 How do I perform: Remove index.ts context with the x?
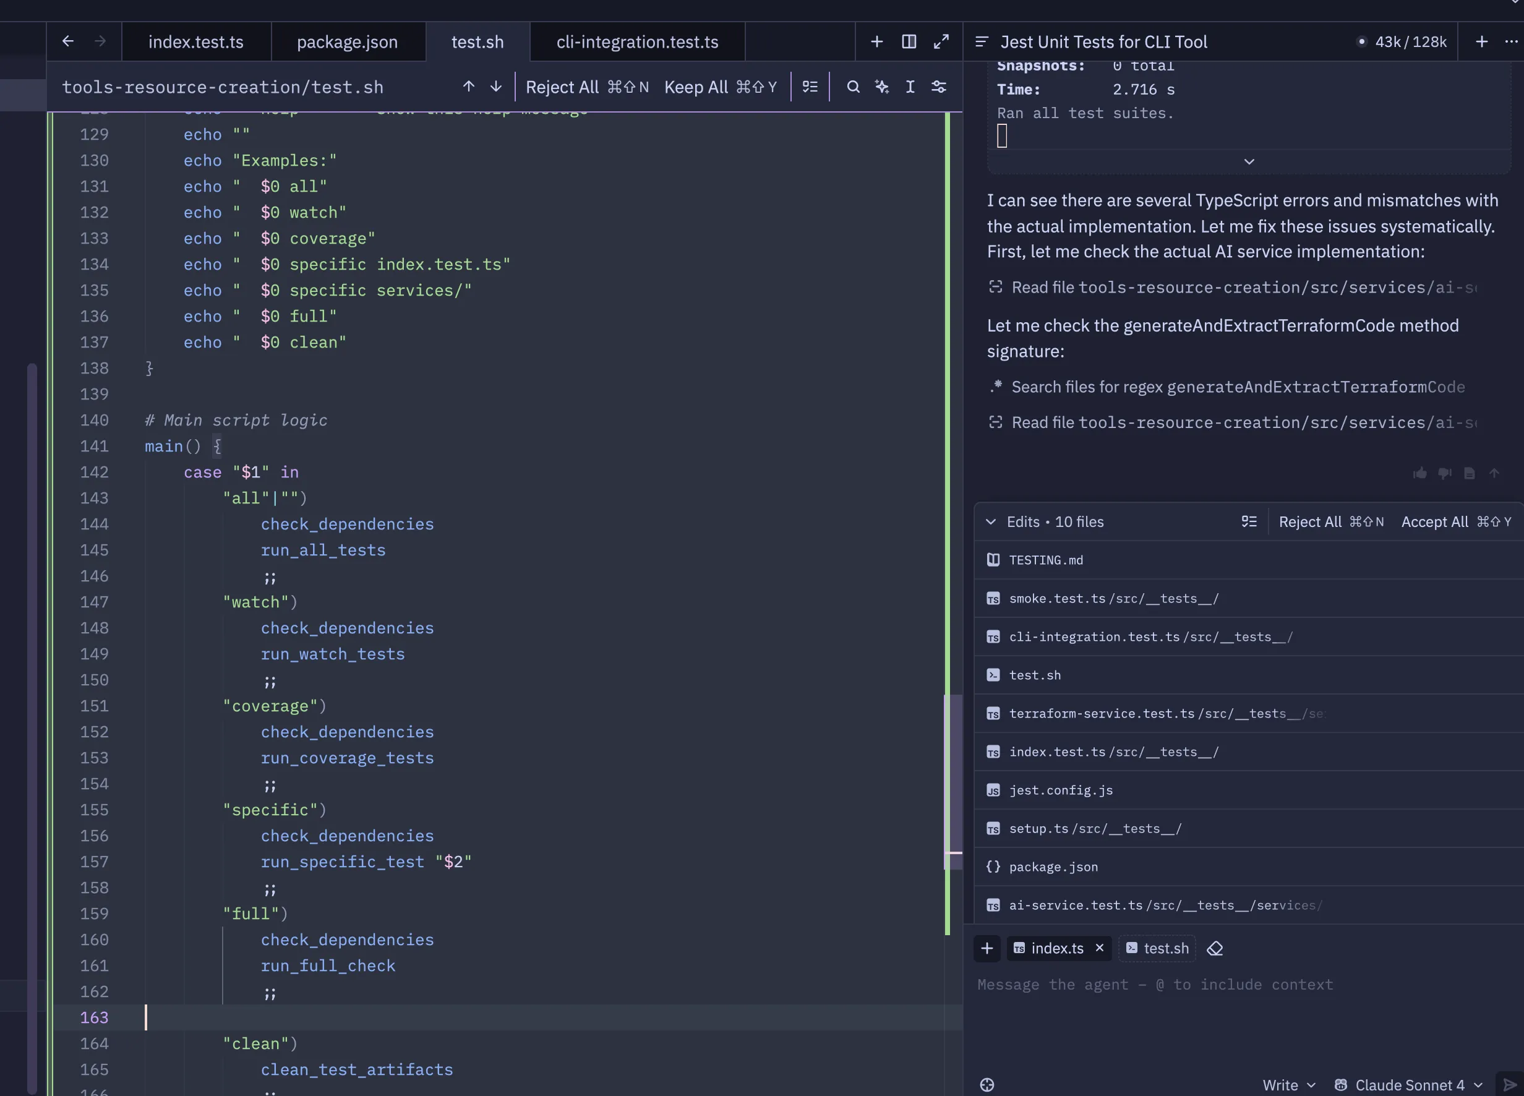click(x=1099, y=948)
